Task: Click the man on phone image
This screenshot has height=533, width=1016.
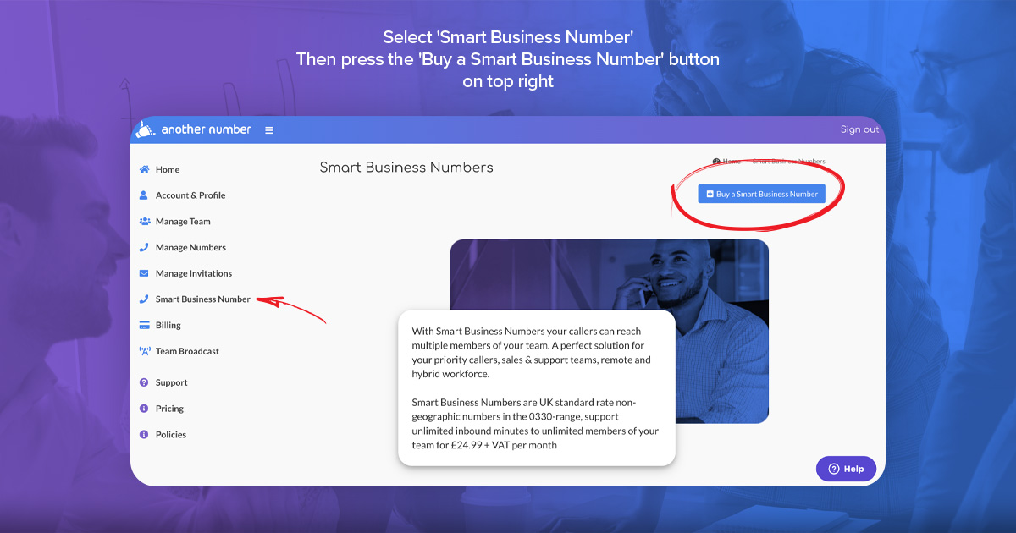Action: pos(610,331)
